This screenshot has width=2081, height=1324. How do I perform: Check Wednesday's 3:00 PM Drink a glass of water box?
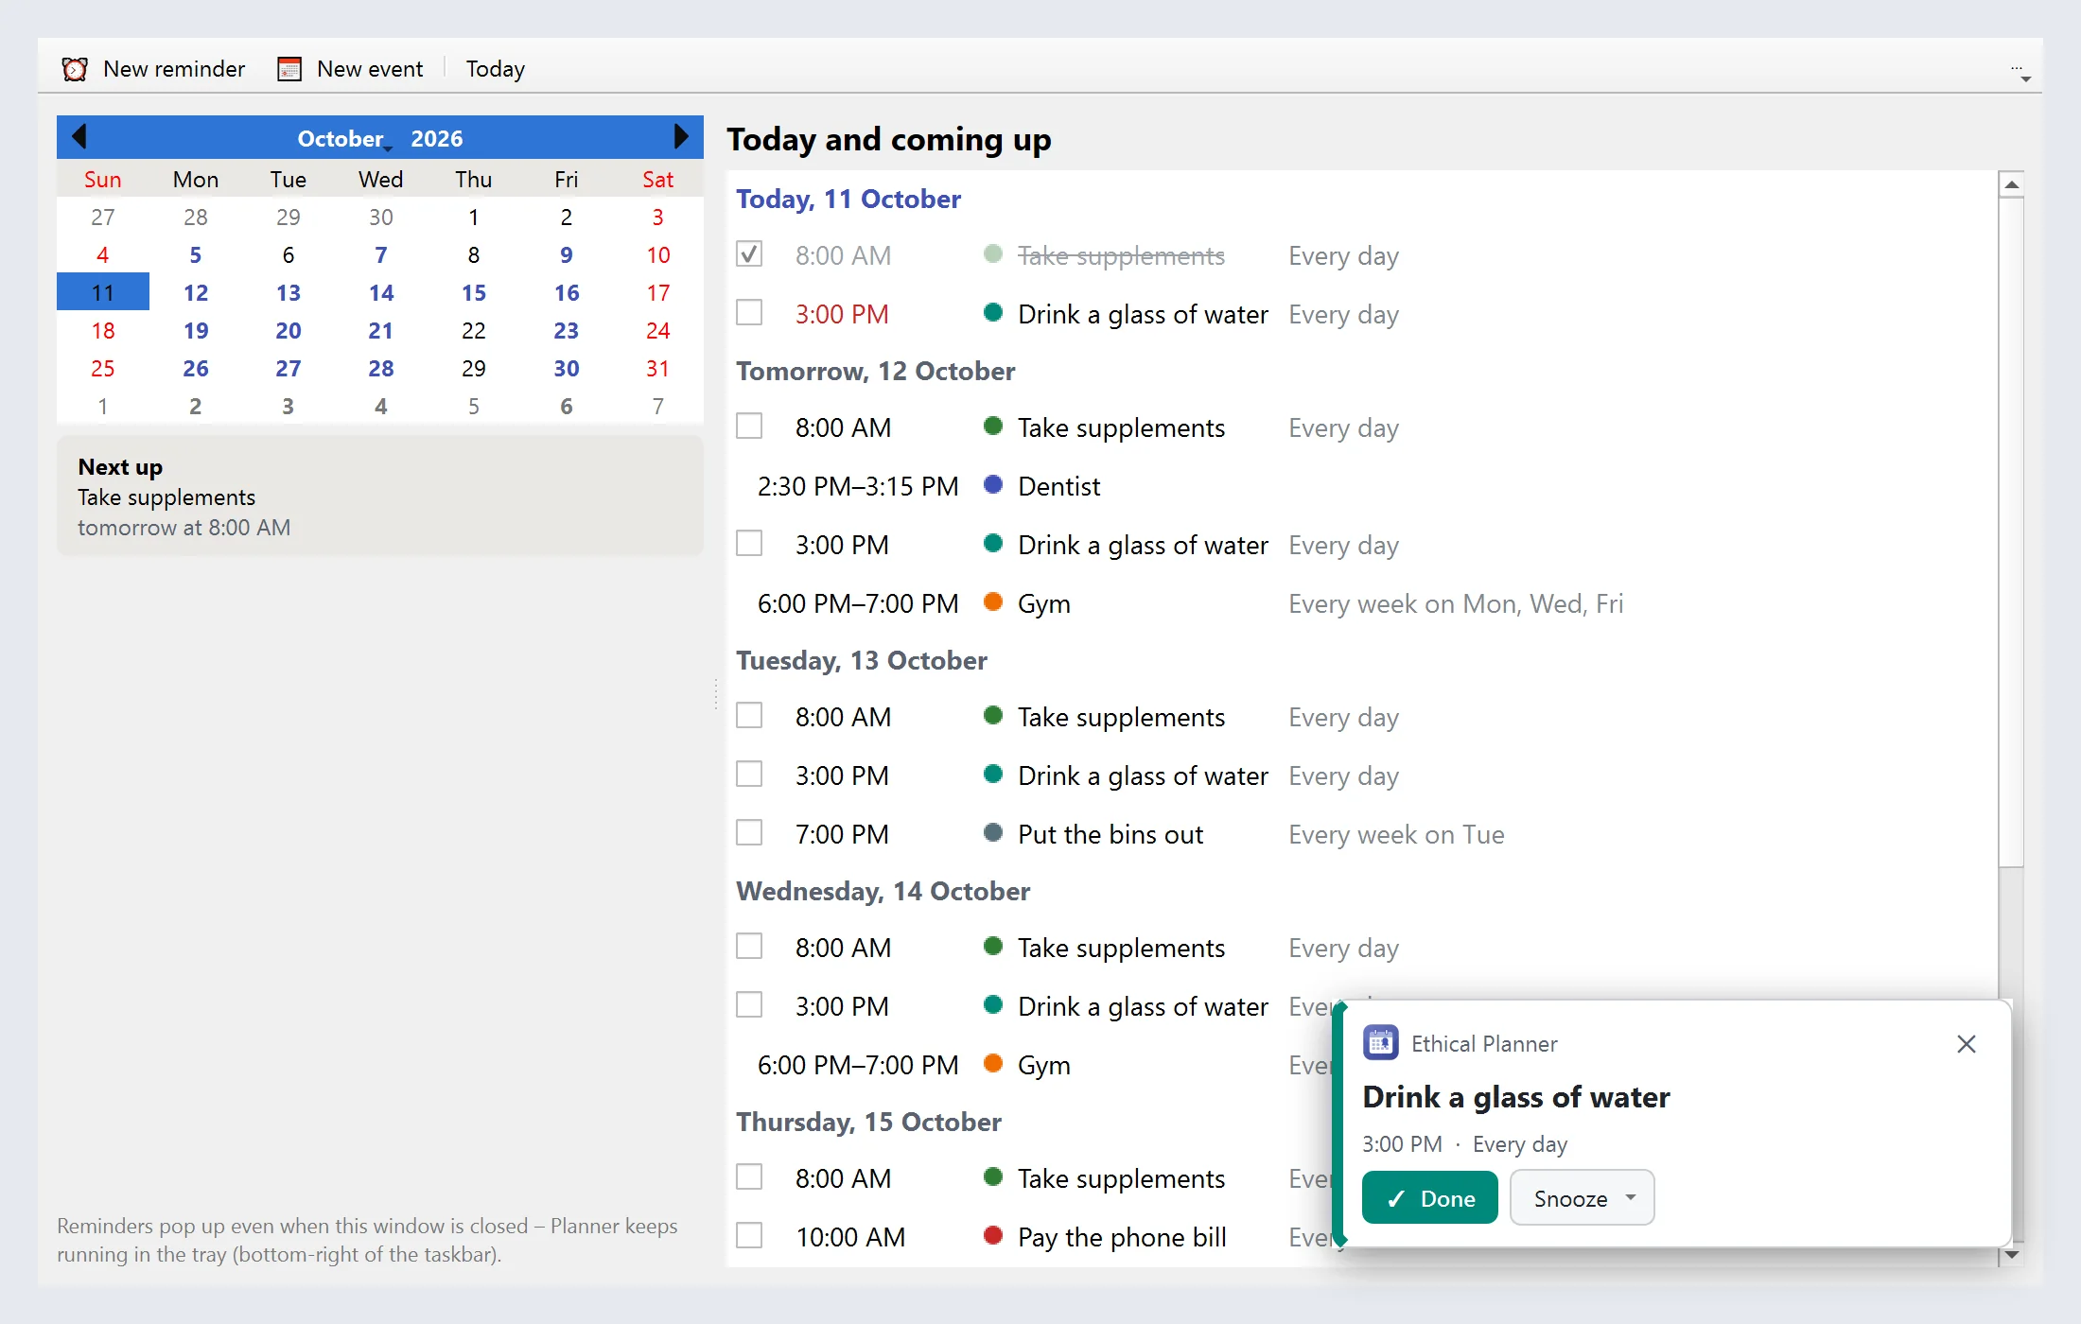click(x=749, y=1005)
